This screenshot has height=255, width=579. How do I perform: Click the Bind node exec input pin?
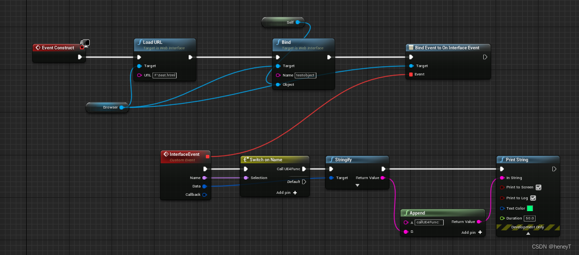pyautogui.click(x=278, y=57)
